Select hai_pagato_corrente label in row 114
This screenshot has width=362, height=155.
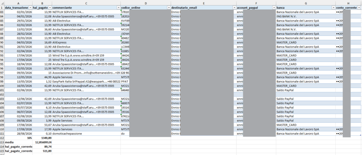click(x=18, y=147)
